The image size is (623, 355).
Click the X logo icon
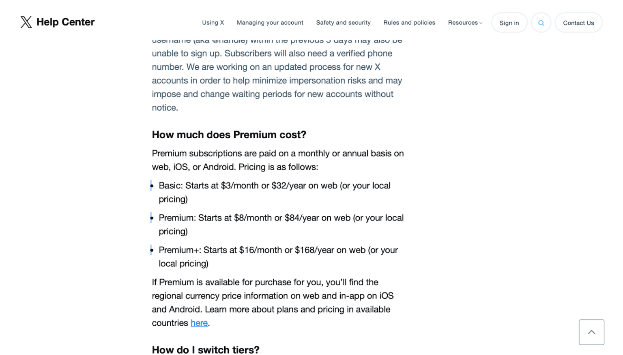(26, 22)
